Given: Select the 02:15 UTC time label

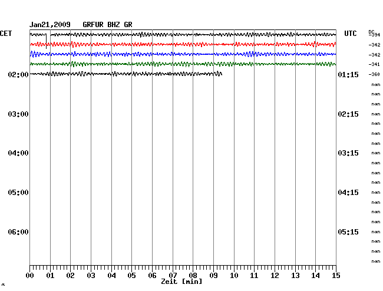Looking at the screenshot, I should tap(348, 114).
